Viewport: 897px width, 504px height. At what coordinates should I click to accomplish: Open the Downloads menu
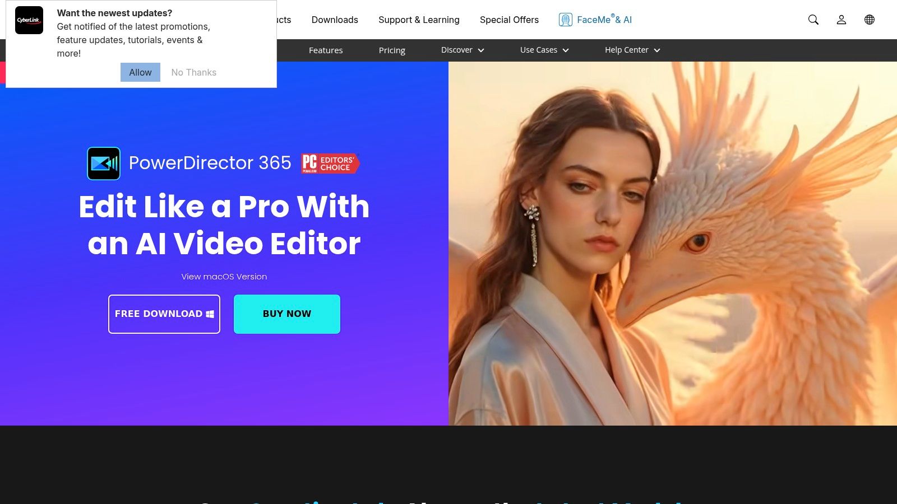coord(335,20)
